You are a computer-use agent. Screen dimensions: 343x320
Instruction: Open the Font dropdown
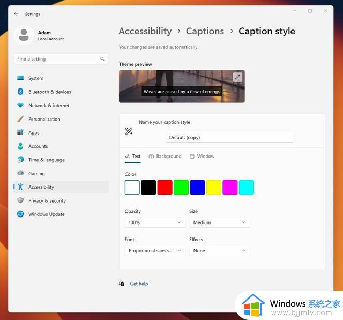pyautogui.click(x=155, y=251)
